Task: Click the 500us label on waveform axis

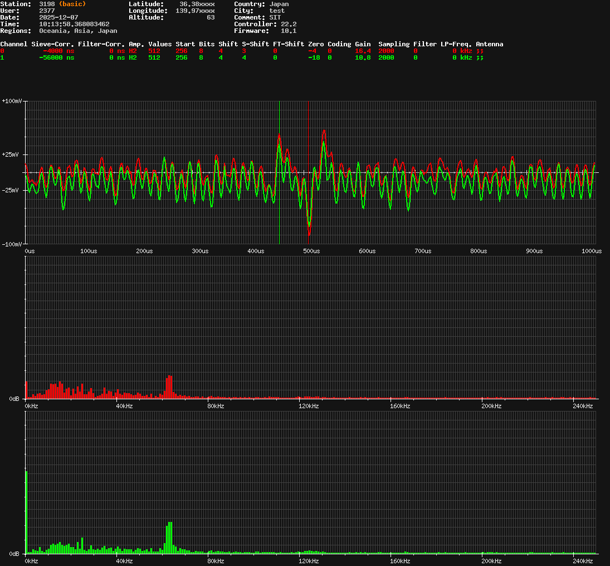Action: [x=311, y=251]
